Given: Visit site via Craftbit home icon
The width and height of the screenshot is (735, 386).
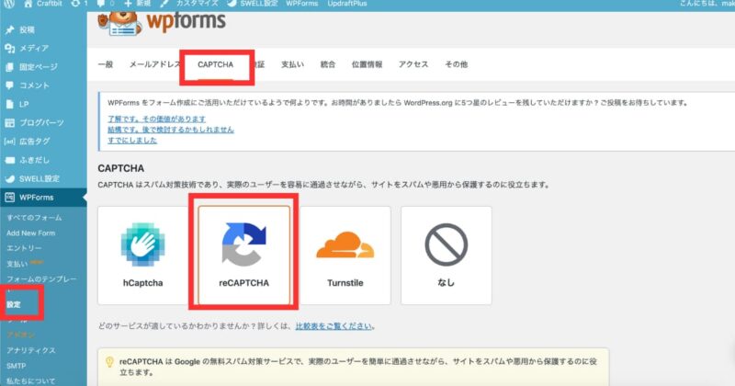Looking at the screenshot, I should (28, 4).
